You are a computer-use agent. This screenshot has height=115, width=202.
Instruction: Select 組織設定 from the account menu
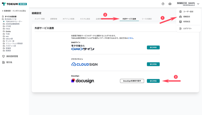click(x=187, y=17)
